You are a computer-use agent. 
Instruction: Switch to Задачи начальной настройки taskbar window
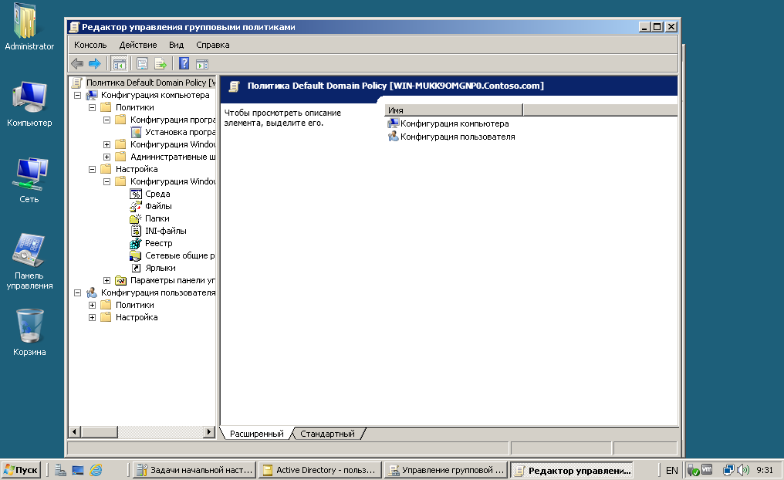(x=194, y=470)
